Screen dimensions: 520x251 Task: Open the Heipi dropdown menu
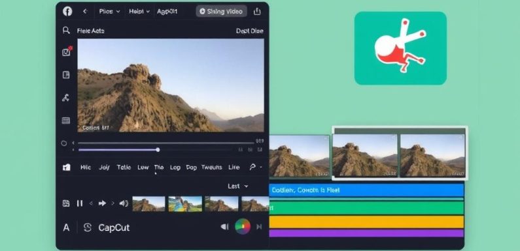coord(139,12)
